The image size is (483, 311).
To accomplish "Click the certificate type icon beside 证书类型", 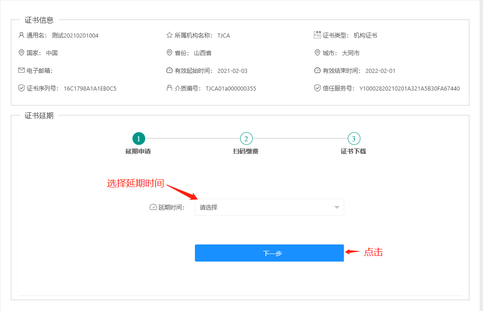I will (x=317, y=35).
